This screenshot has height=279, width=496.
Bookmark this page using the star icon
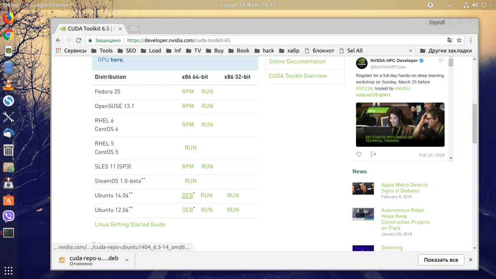[x=459, y=40]
